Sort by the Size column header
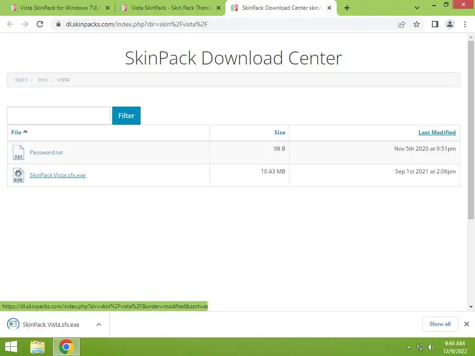This screenshot has height=356, width=475. (280, 132)
